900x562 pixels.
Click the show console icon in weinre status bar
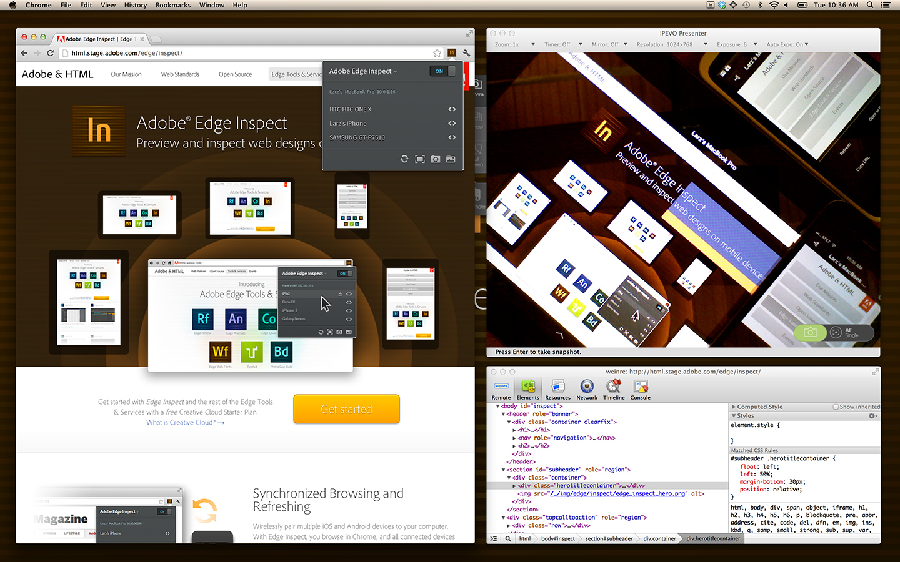pyautogui.click(x=494, y=538)
